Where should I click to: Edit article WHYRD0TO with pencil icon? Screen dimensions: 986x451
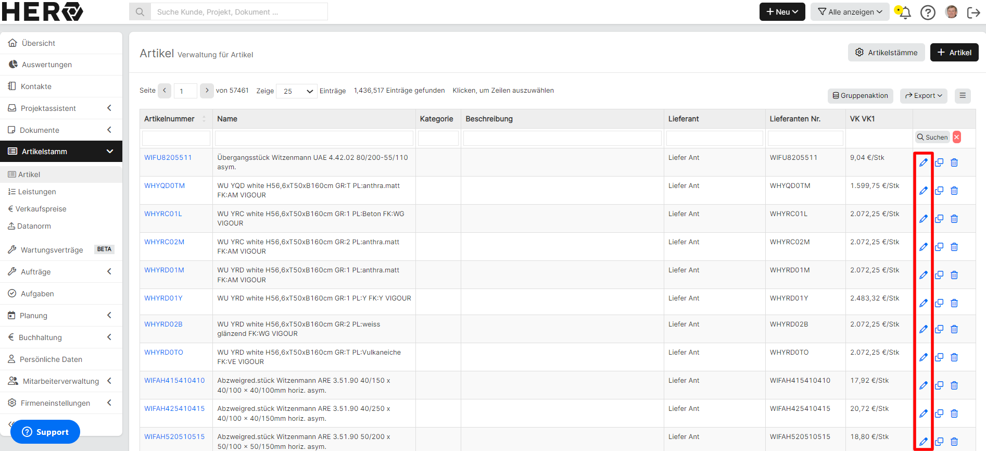(924, 357)
